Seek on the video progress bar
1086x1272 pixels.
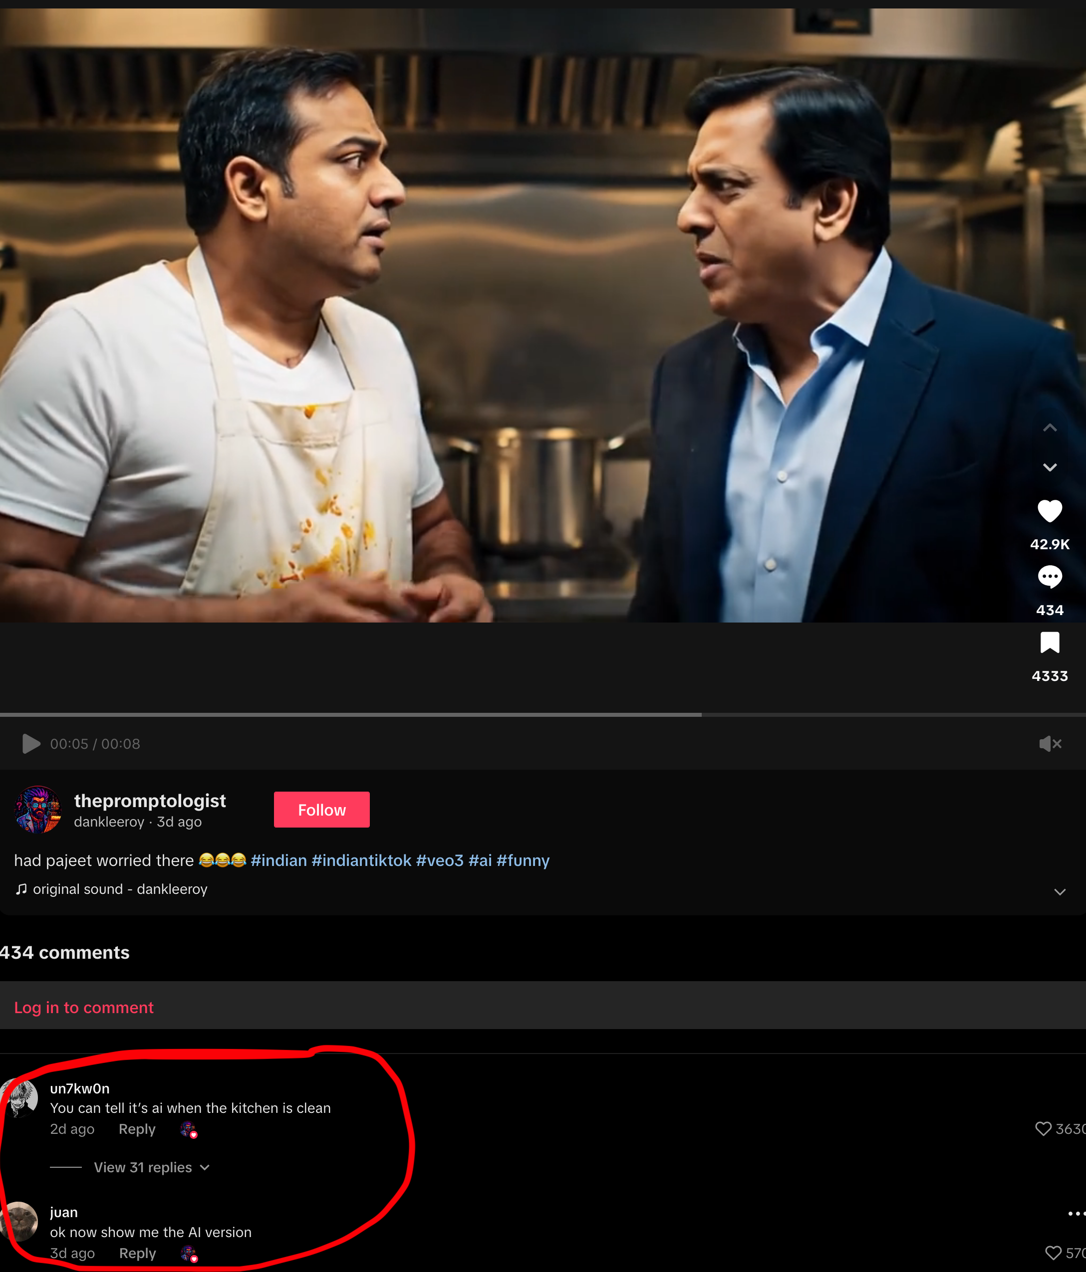tap(543, 715)
